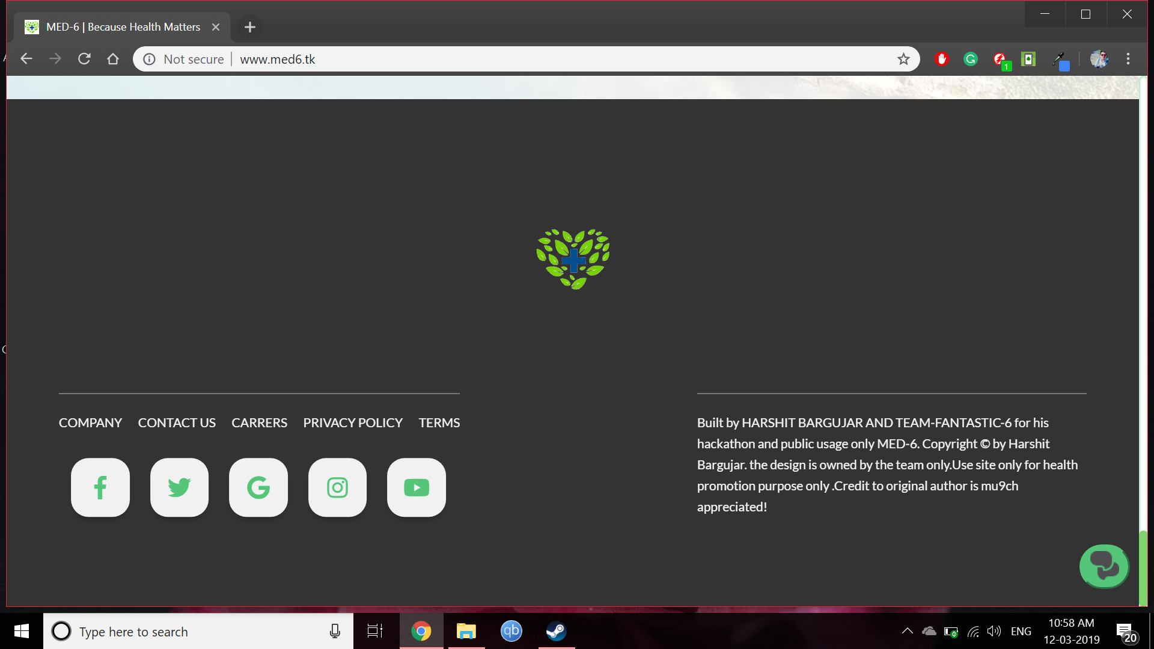The height and width of the screenshot is (649, 1154).
Task: Click the www.med6.tk address bar
Action: tap(541, 59)
